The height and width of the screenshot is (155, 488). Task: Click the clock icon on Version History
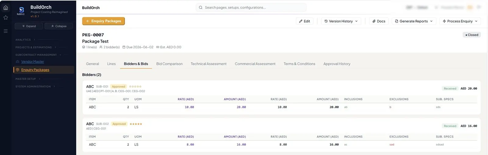pyautogui.click(x=326, y=21)
